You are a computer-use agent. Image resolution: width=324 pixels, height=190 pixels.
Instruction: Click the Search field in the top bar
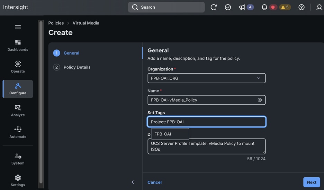pyautogui.click(x=166, y=7)
